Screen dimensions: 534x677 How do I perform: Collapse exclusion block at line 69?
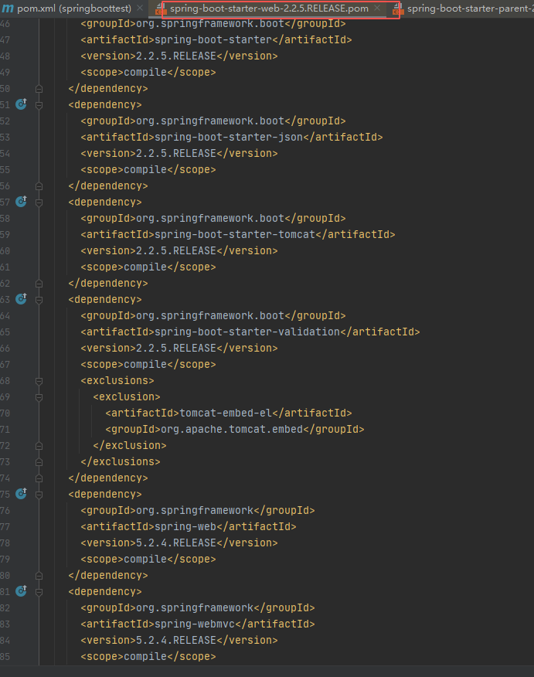point(39,397)
